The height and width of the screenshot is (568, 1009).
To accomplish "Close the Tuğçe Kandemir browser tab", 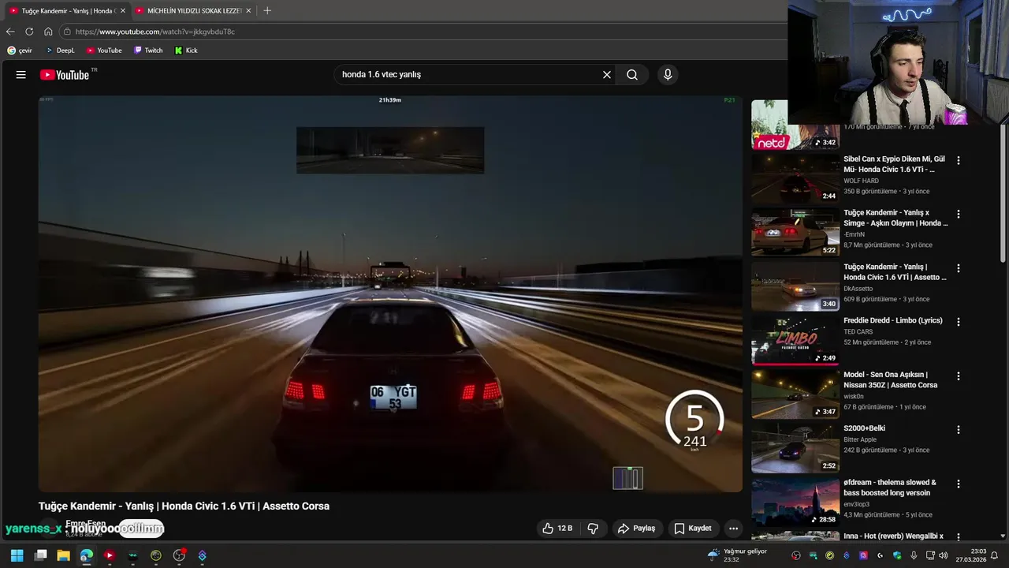I will (x=123, y=11).
